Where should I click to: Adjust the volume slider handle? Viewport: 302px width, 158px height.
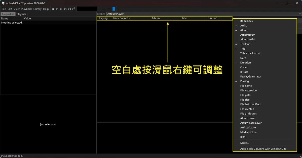[114, 9]
